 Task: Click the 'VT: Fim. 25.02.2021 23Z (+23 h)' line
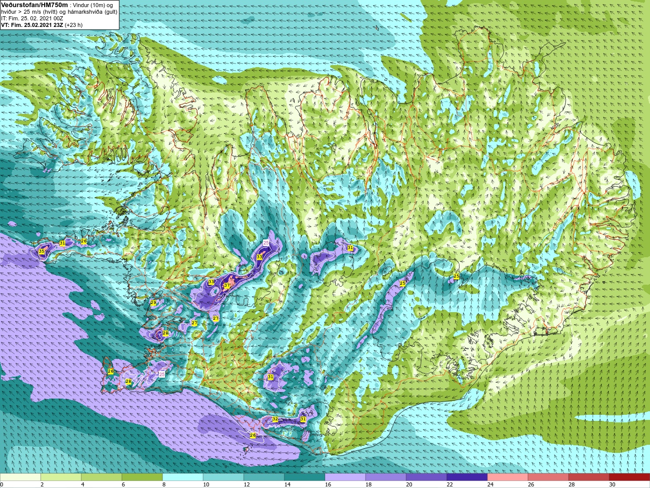pos(42,25)
